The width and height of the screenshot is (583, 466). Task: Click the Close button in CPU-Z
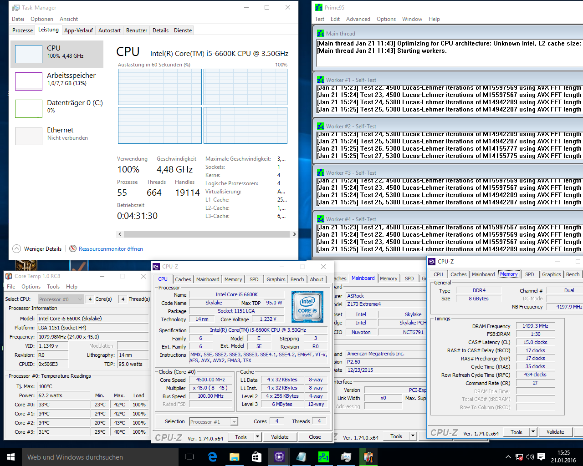[315, 437]
